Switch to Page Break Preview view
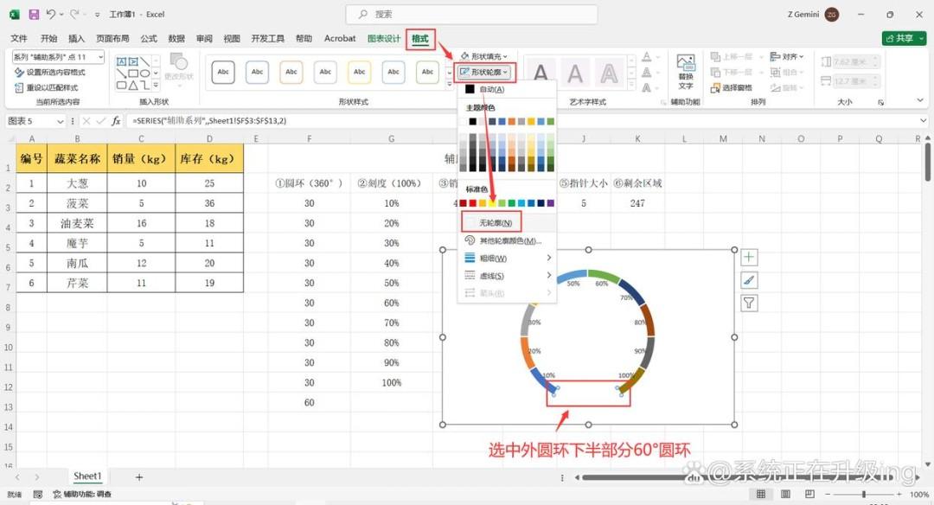The image size is (934, 505). click(x=809, y=495)
